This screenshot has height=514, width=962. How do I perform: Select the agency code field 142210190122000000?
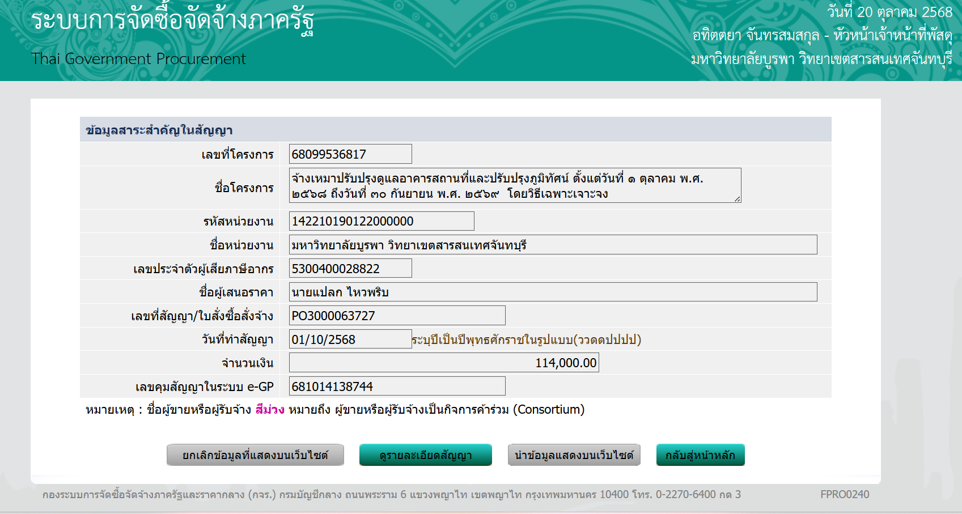pos(381,221)
